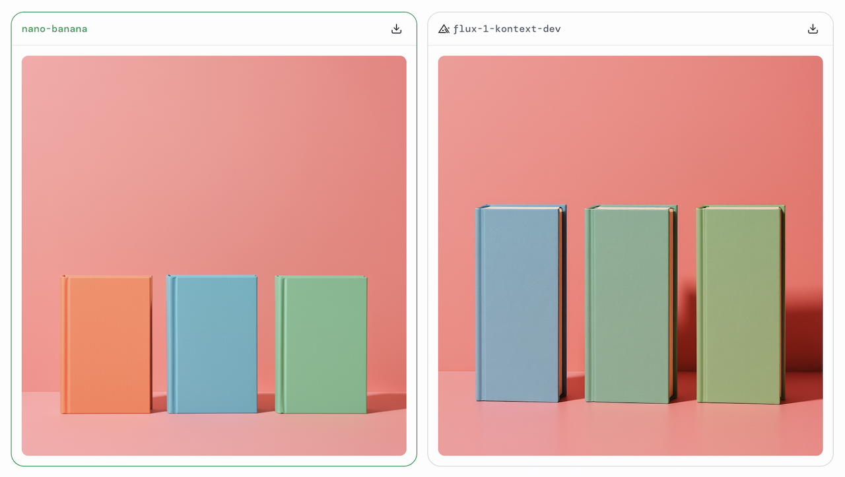Image resolution: width=845 pixels, height=477 pixels.
Task: Click the glossy floor in flux image
Action: pos(630,429)
